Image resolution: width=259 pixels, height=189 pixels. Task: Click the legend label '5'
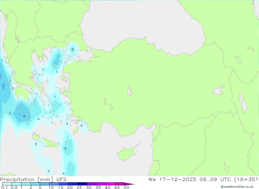(40, 187)
